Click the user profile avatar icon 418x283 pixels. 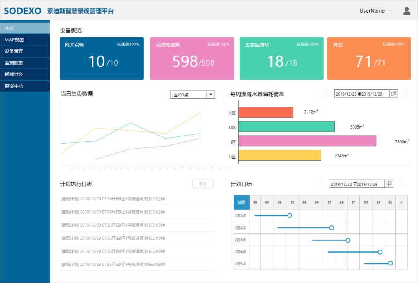(407, 11)
